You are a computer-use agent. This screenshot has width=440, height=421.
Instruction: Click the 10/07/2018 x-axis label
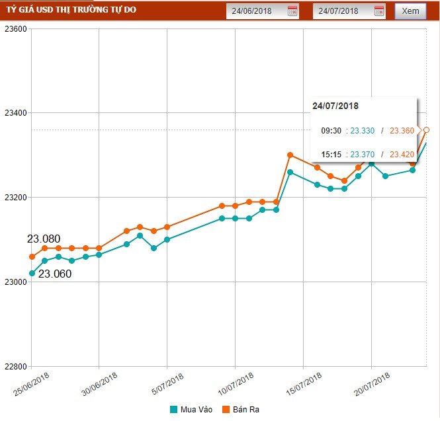tap(236, 383)
